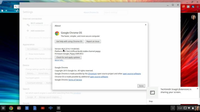The width and height of the screenshot is (200, 112).
Task: Click the page icon bookmark in Chrome bookmarks bar
Action: 2,11
